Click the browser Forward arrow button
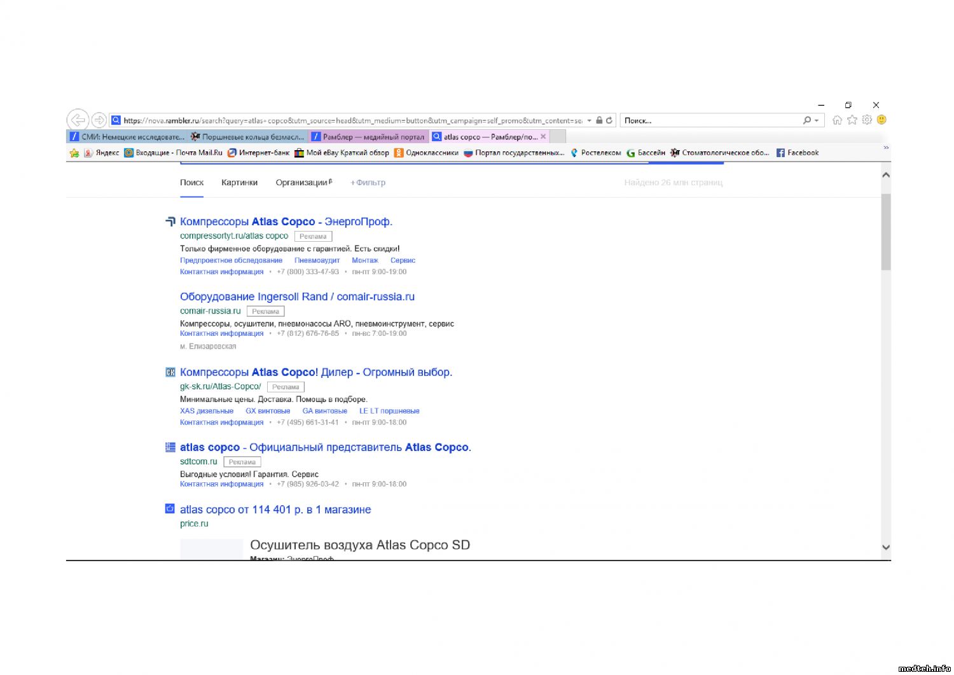This screenshot has height=675, width=954. tap(99, 120)
